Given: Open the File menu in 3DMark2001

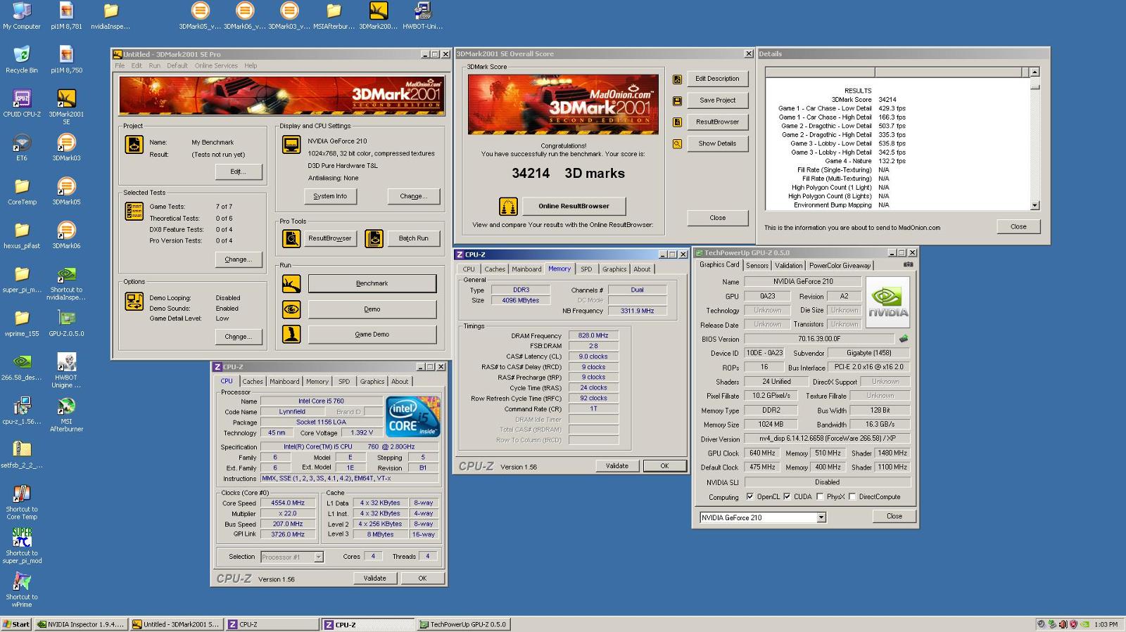Looking at the screenshot, I should 120,65.
